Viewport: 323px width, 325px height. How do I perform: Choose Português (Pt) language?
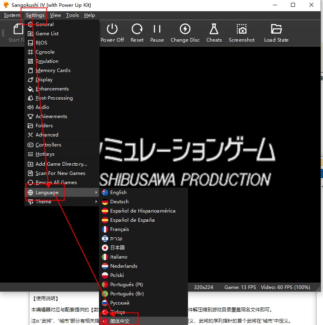143,284
